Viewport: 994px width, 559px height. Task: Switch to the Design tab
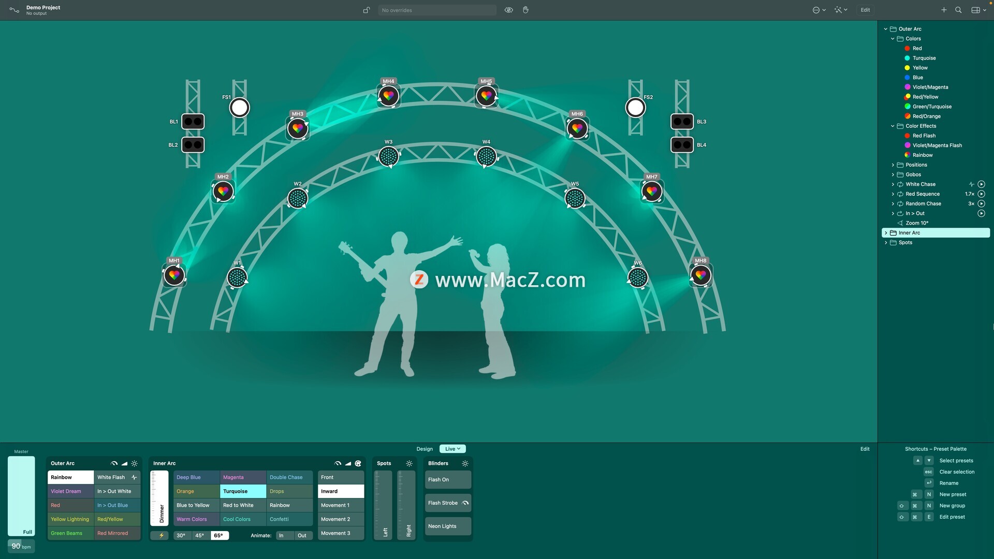(x=425, y=449)
